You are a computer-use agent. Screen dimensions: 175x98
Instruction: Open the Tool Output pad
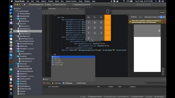(x=159, y=97)
